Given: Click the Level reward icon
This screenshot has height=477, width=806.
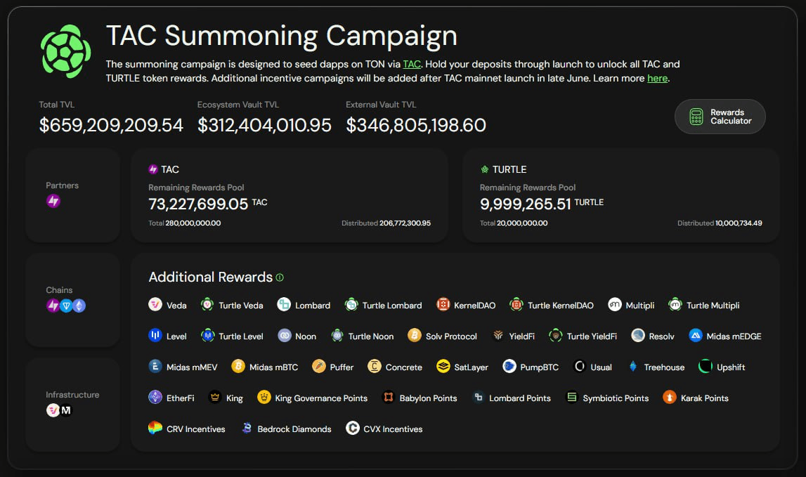Looking at the screenshot, I should coord(155,336).
